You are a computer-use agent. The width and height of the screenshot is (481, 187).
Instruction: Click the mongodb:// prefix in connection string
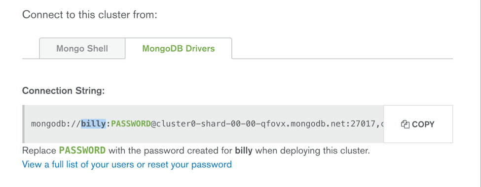tap(56, 124)
